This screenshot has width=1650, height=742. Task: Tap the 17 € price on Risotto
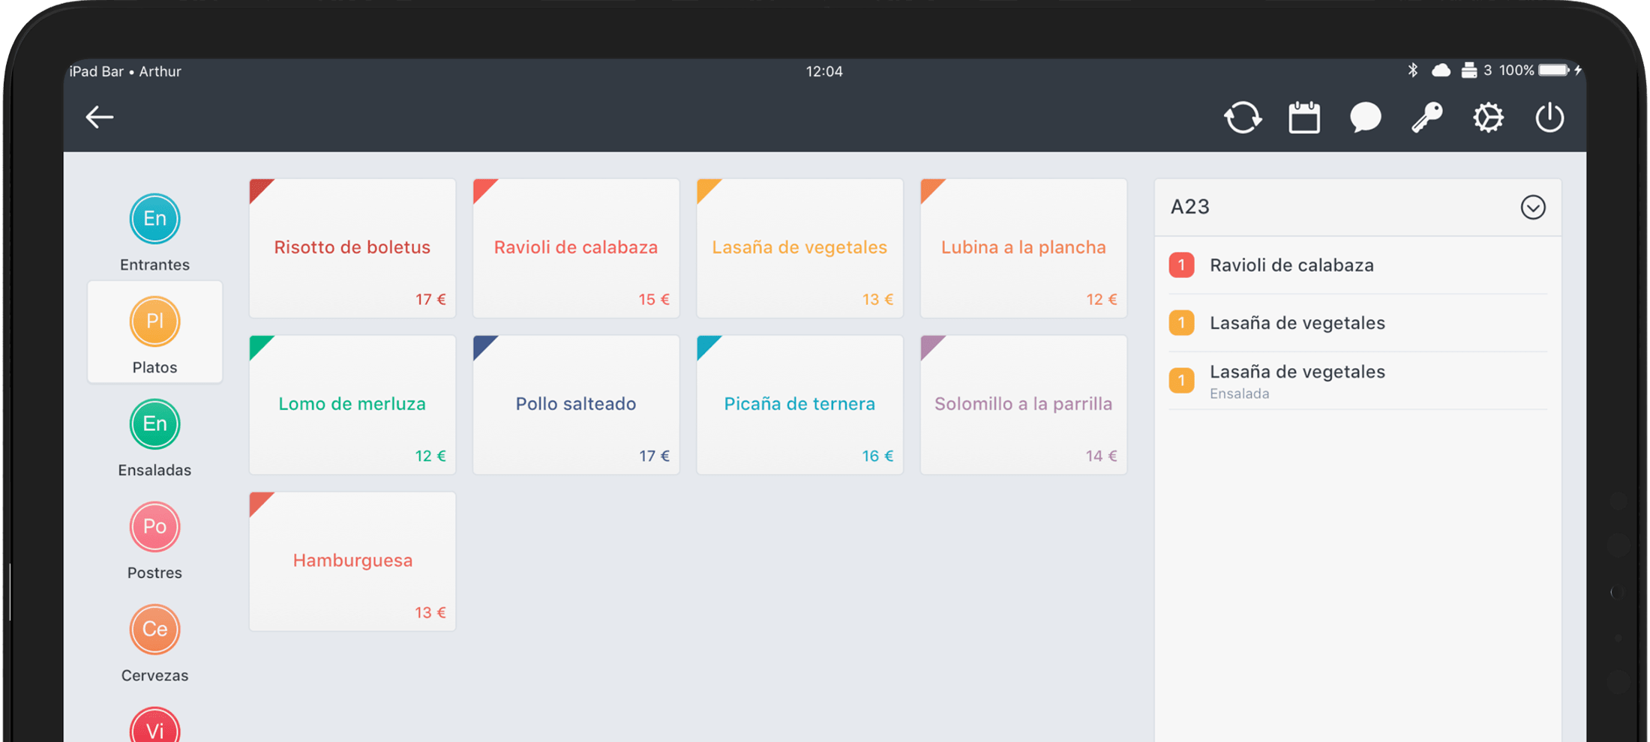(x=430, y=300)
